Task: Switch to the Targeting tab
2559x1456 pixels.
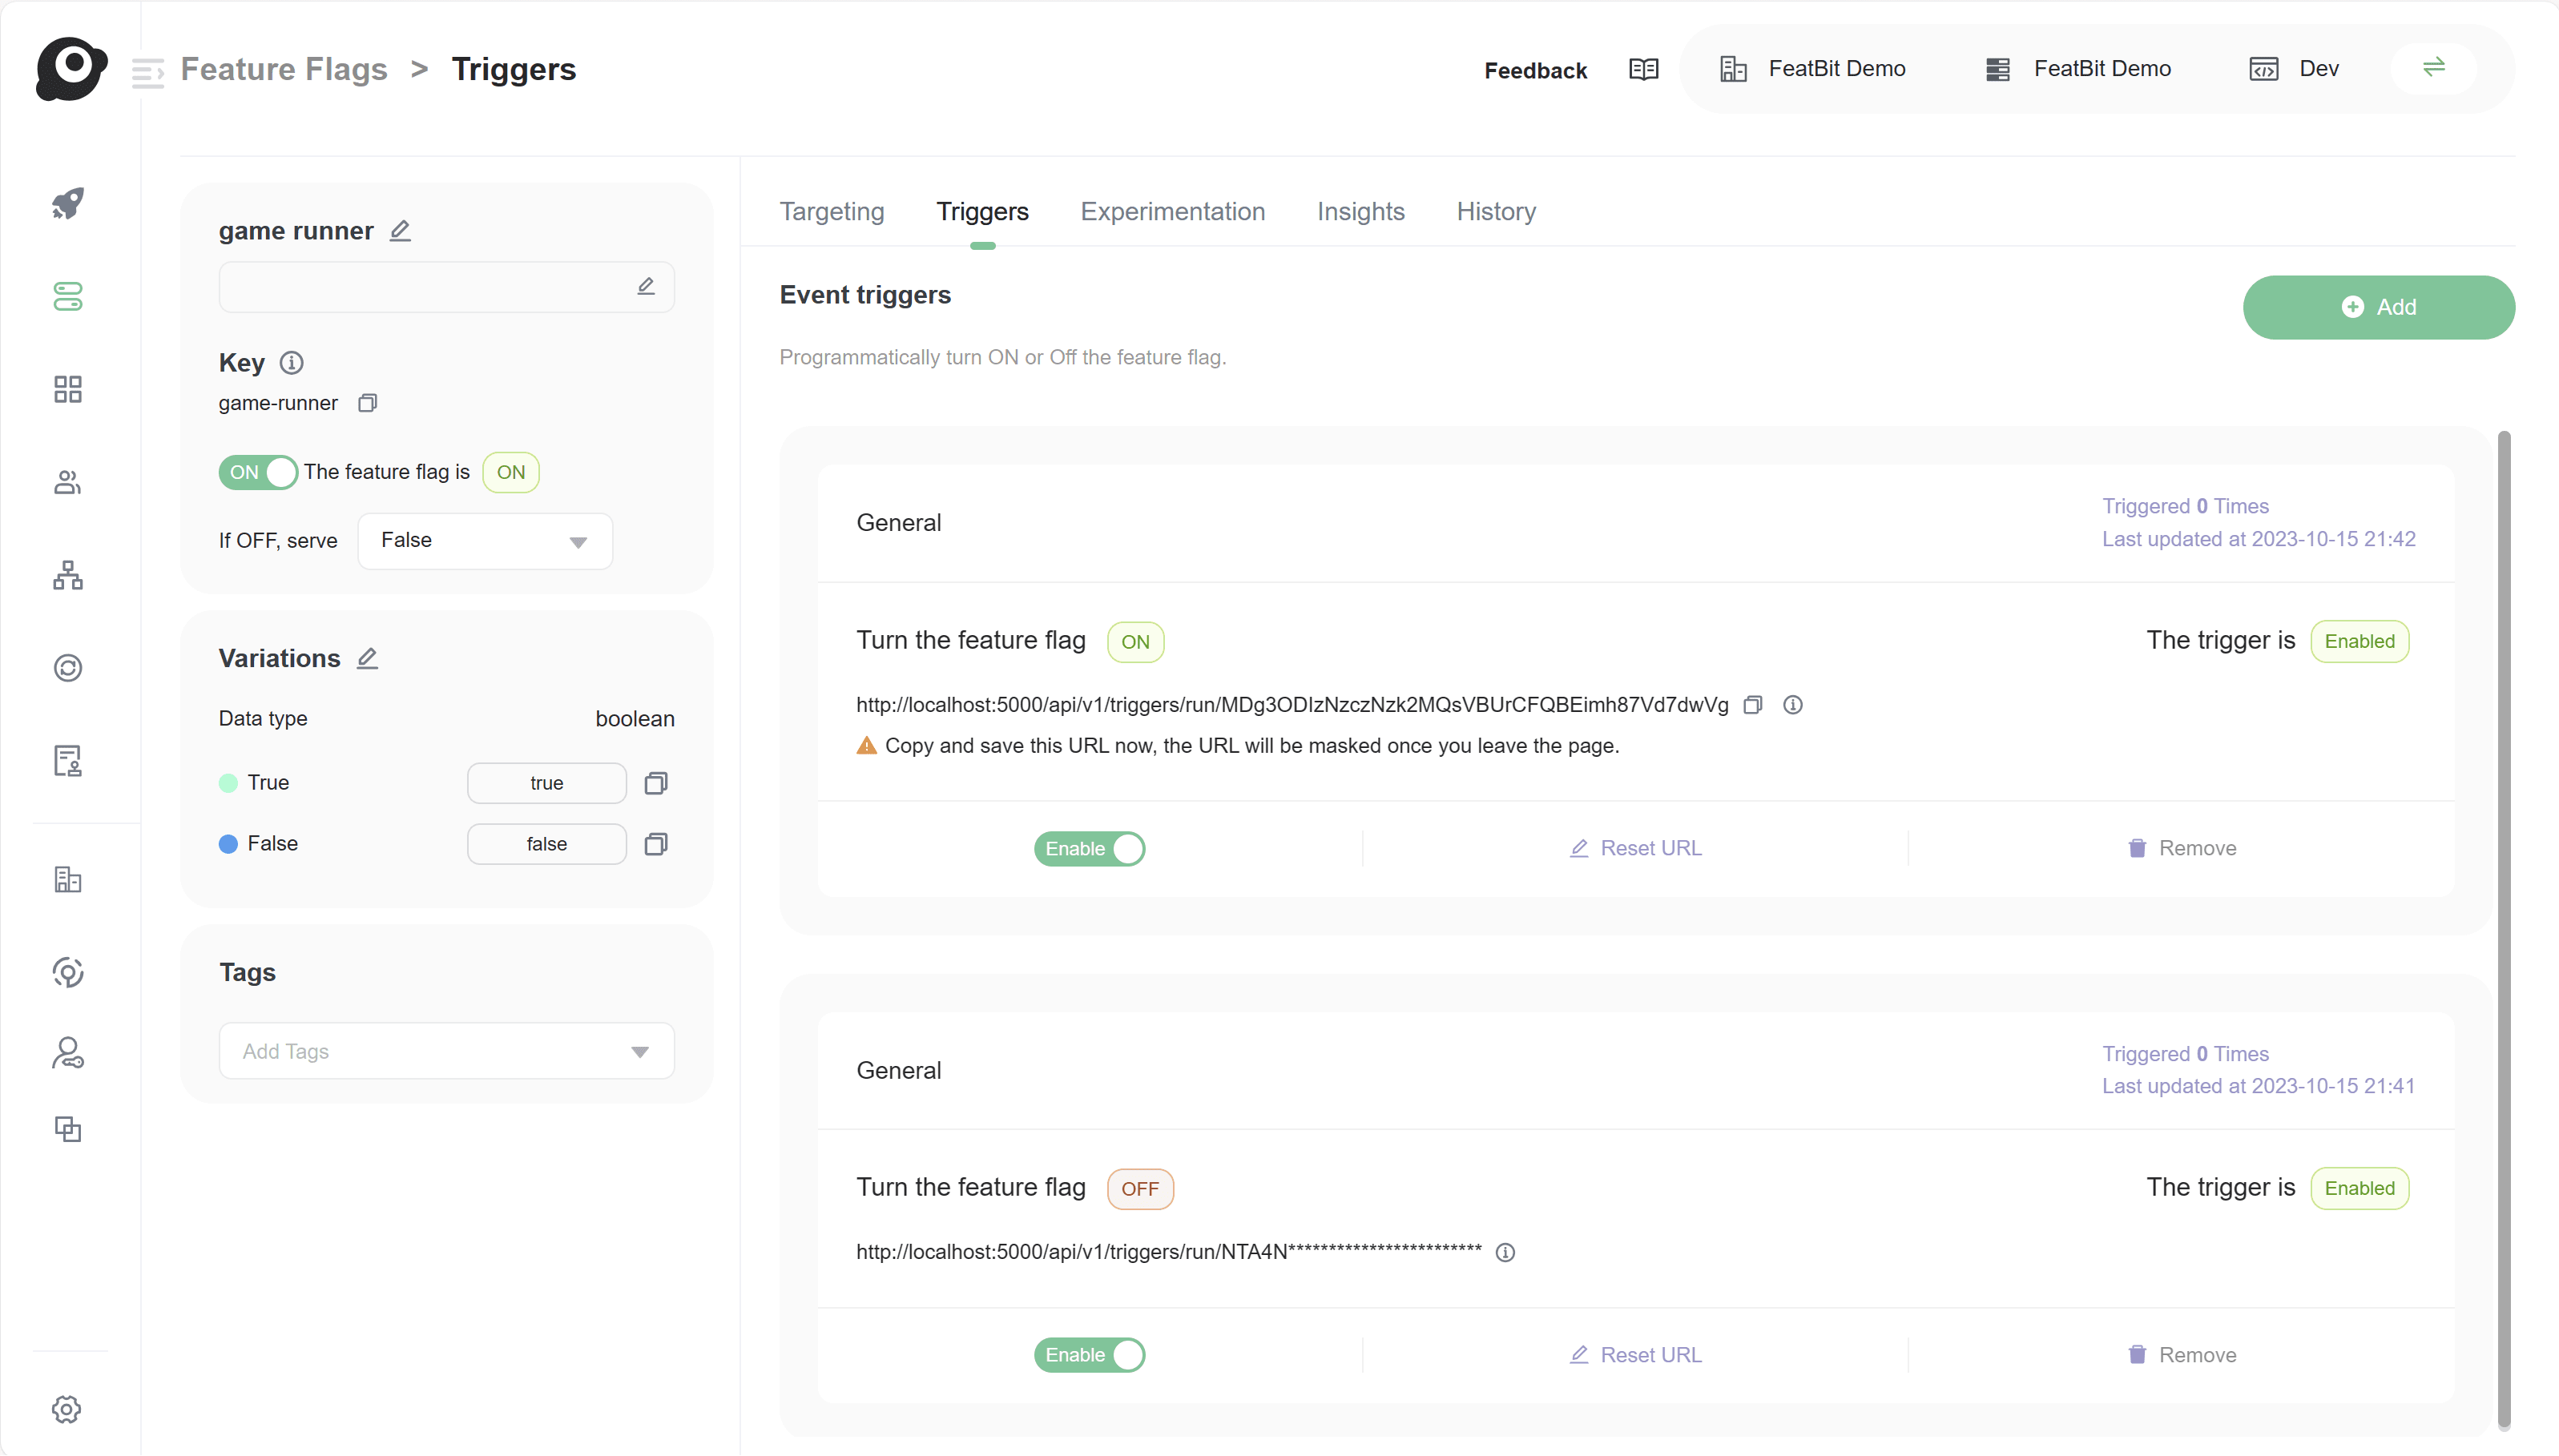Action: 832,212
